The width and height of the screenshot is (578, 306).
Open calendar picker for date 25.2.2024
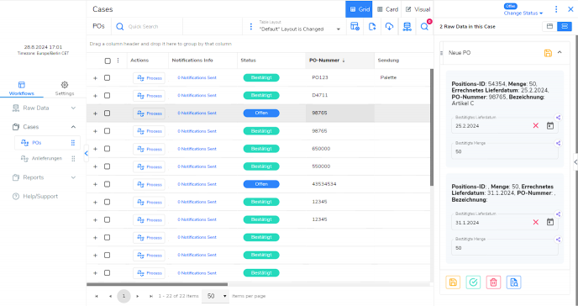[x=550, y=126]
